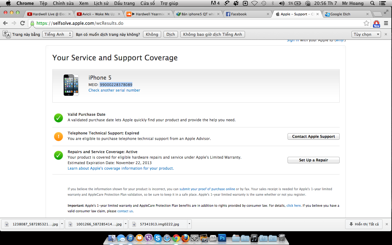The height and width of the screenshot is (245, 392).
Task: Click the Dịch translate button
Action: [x=171, y=34]
